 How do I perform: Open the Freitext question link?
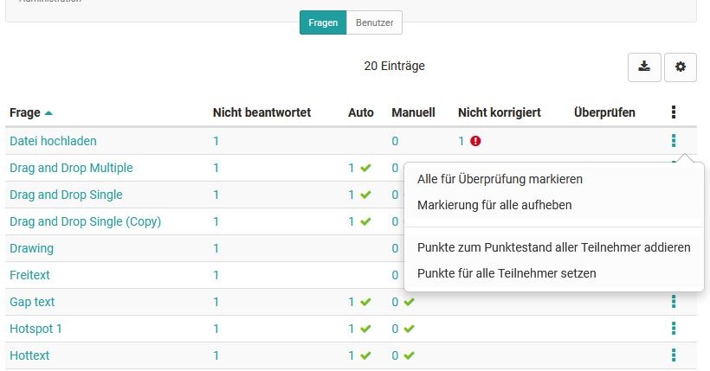[31, 275]
